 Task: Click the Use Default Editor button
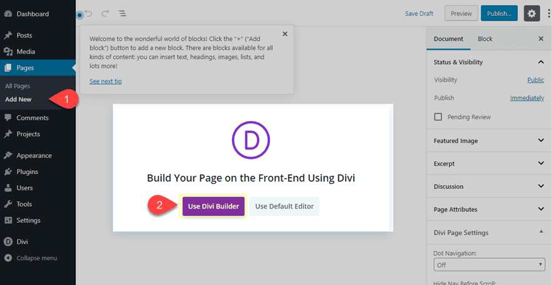pyautogui.click(x=284, y=207)
